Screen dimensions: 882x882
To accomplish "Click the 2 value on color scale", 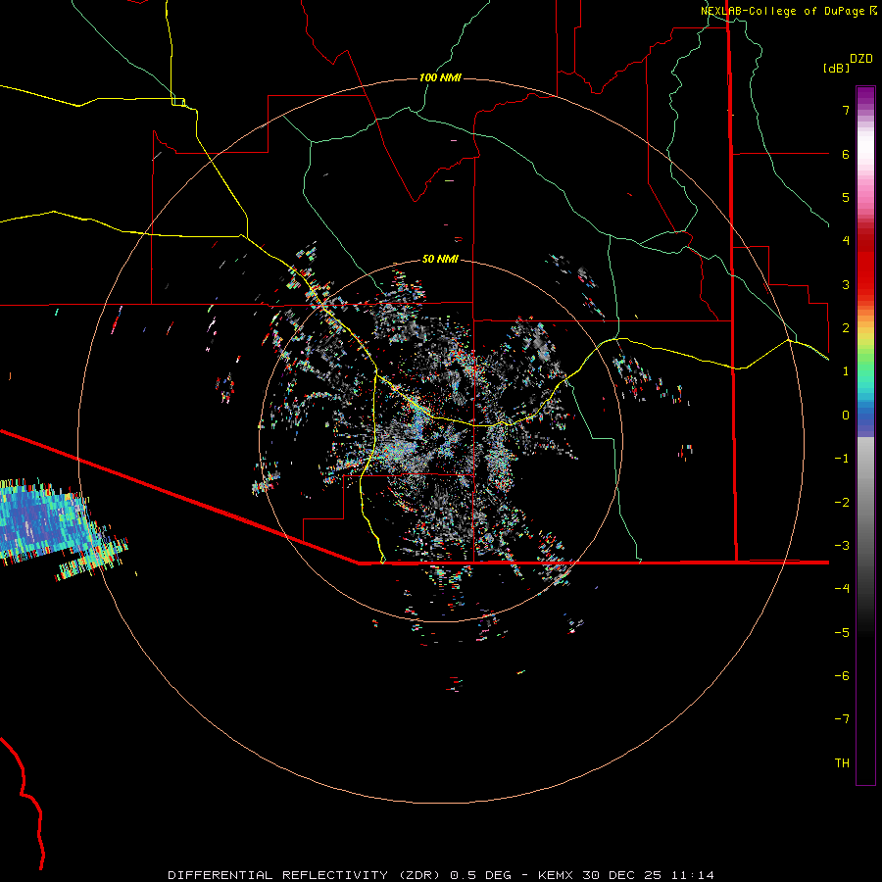I will click(846, 328).
